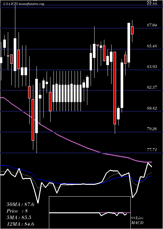The image size is (163, 229).
Task: Click the 80.82 price axis label
Action: click(x=152, y=108)
